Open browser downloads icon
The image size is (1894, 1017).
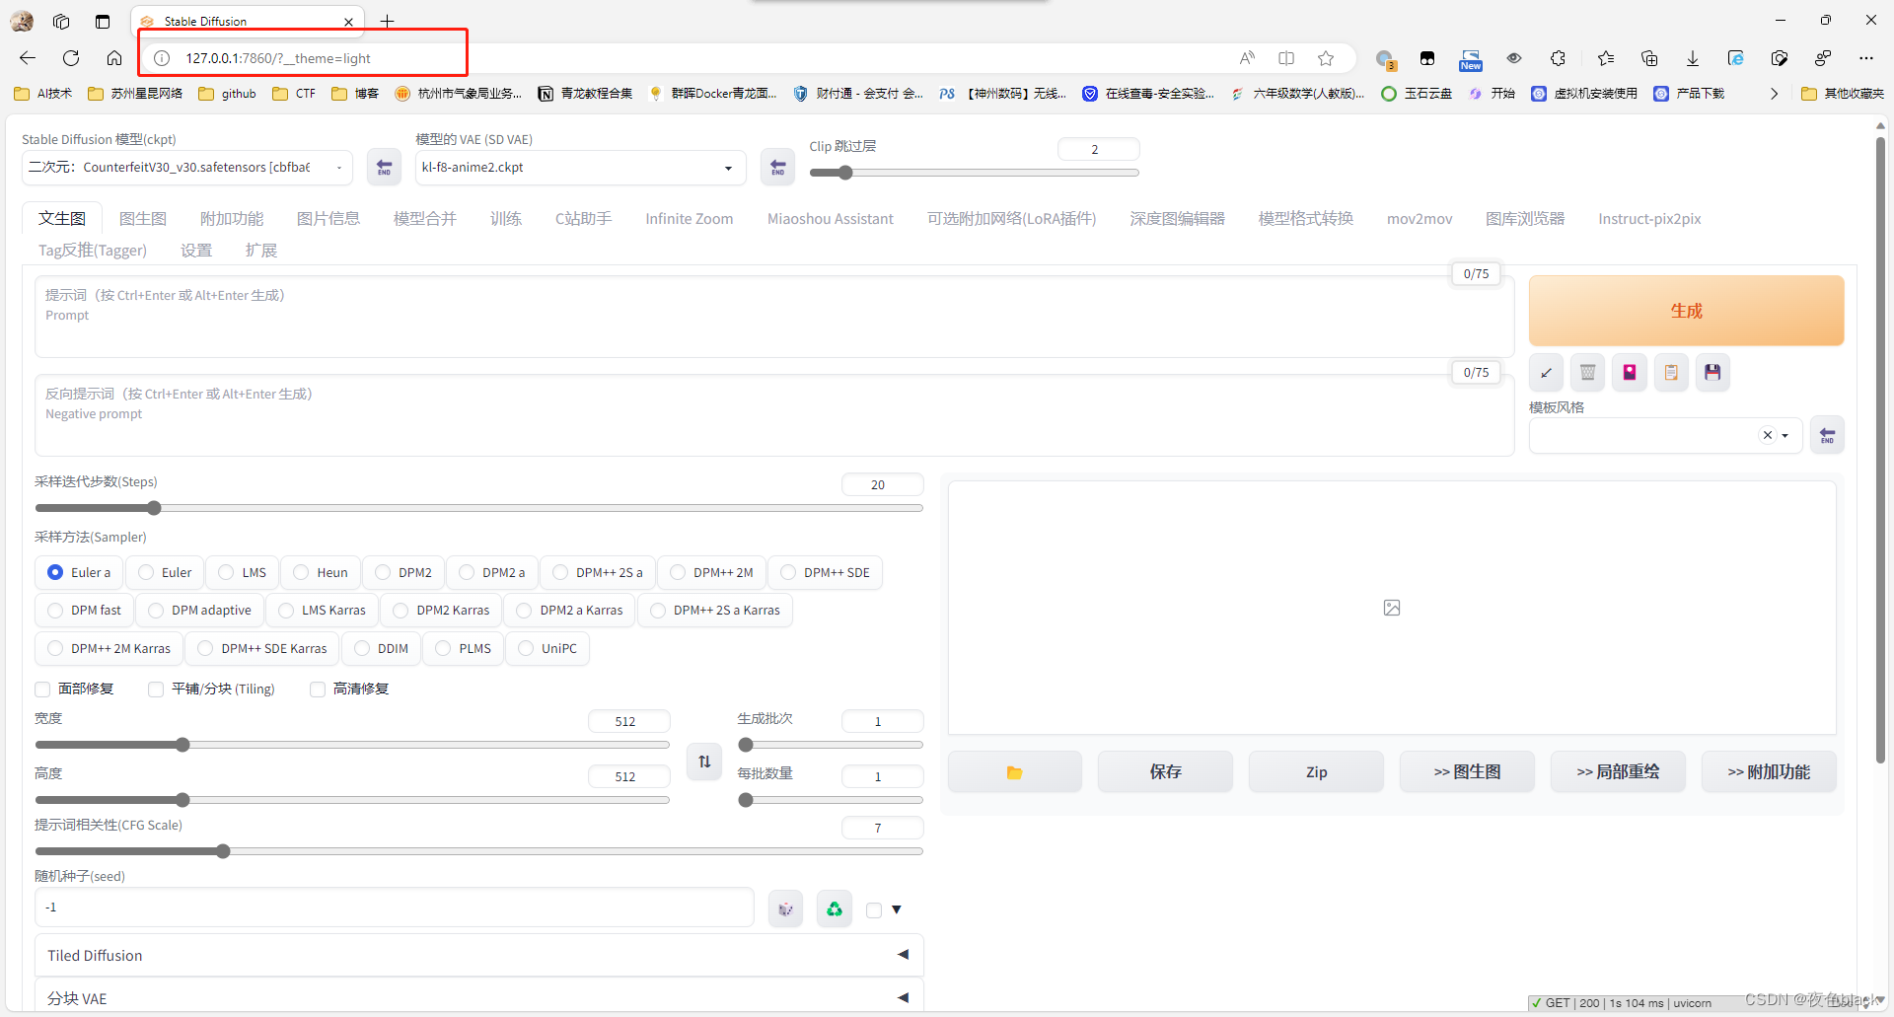click(1693, 58)
